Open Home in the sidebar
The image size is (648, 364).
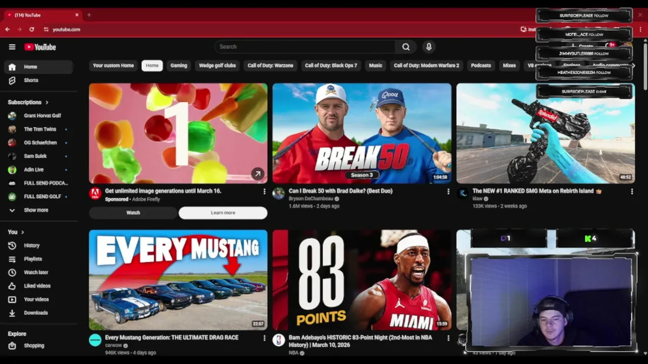click(x=38, y=67)
